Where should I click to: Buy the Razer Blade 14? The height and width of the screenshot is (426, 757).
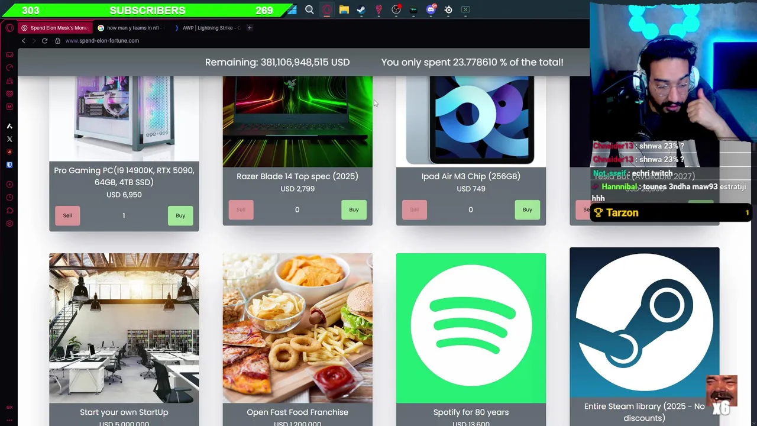click(x=354, y=209)
